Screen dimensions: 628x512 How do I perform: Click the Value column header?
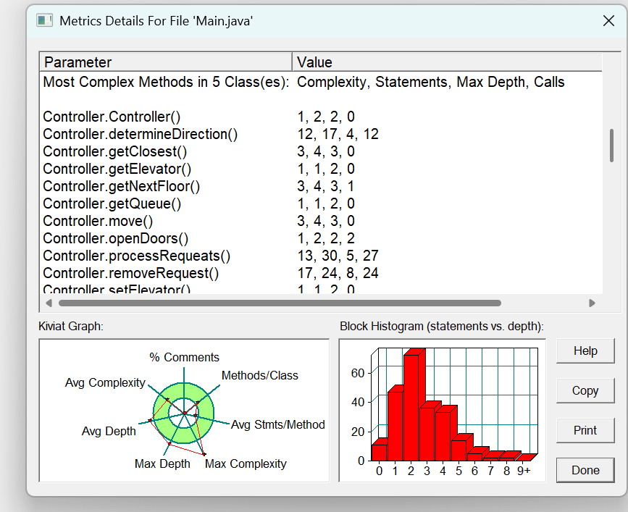447,62
